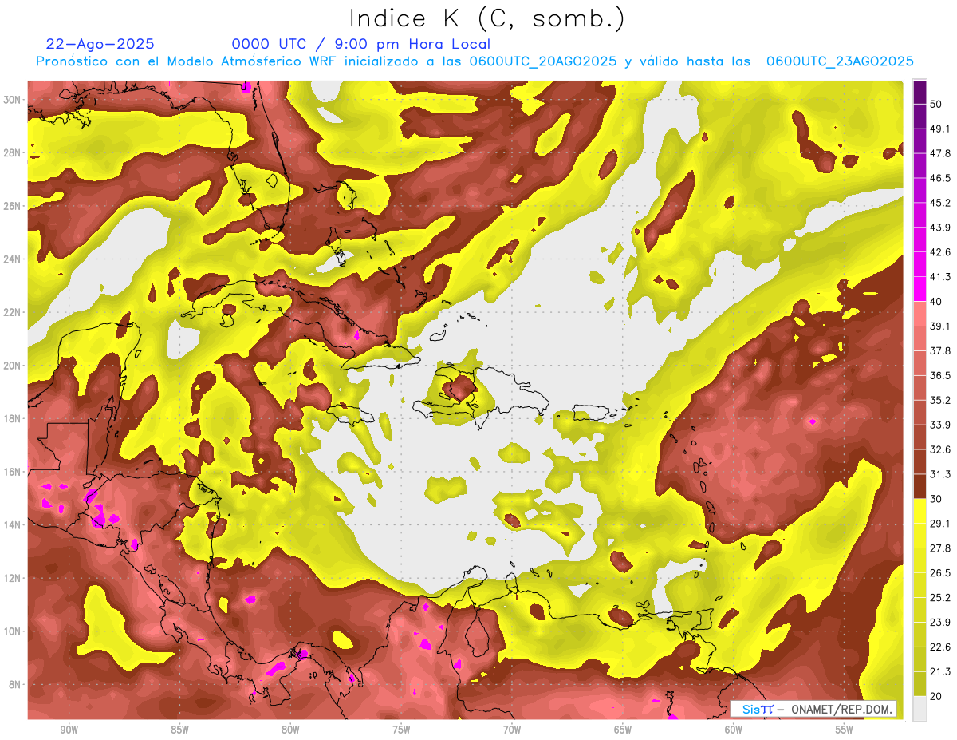Click the 18N latitude label
The height and width of the screenshot is (740, 957).
pyautogui.click(x=12, y=418)
